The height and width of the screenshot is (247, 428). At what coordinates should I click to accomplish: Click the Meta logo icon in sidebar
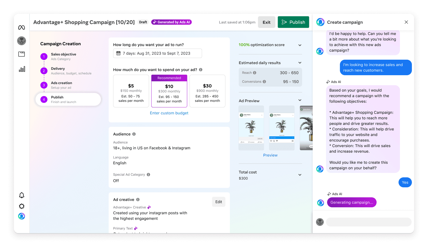(21, 27)
